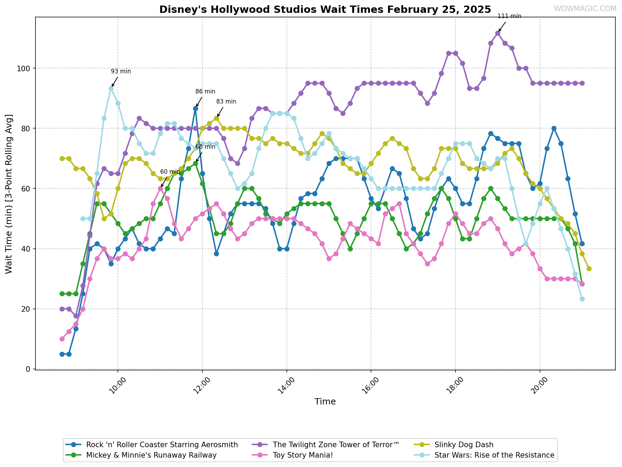Click the 0 y-axis tick label

(x=29, y=369)
